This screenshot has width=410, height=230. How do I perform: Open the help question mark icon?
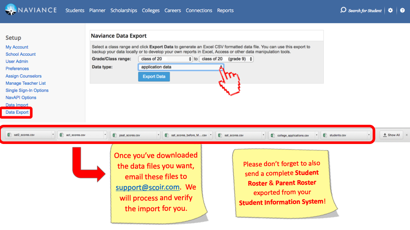402,10
